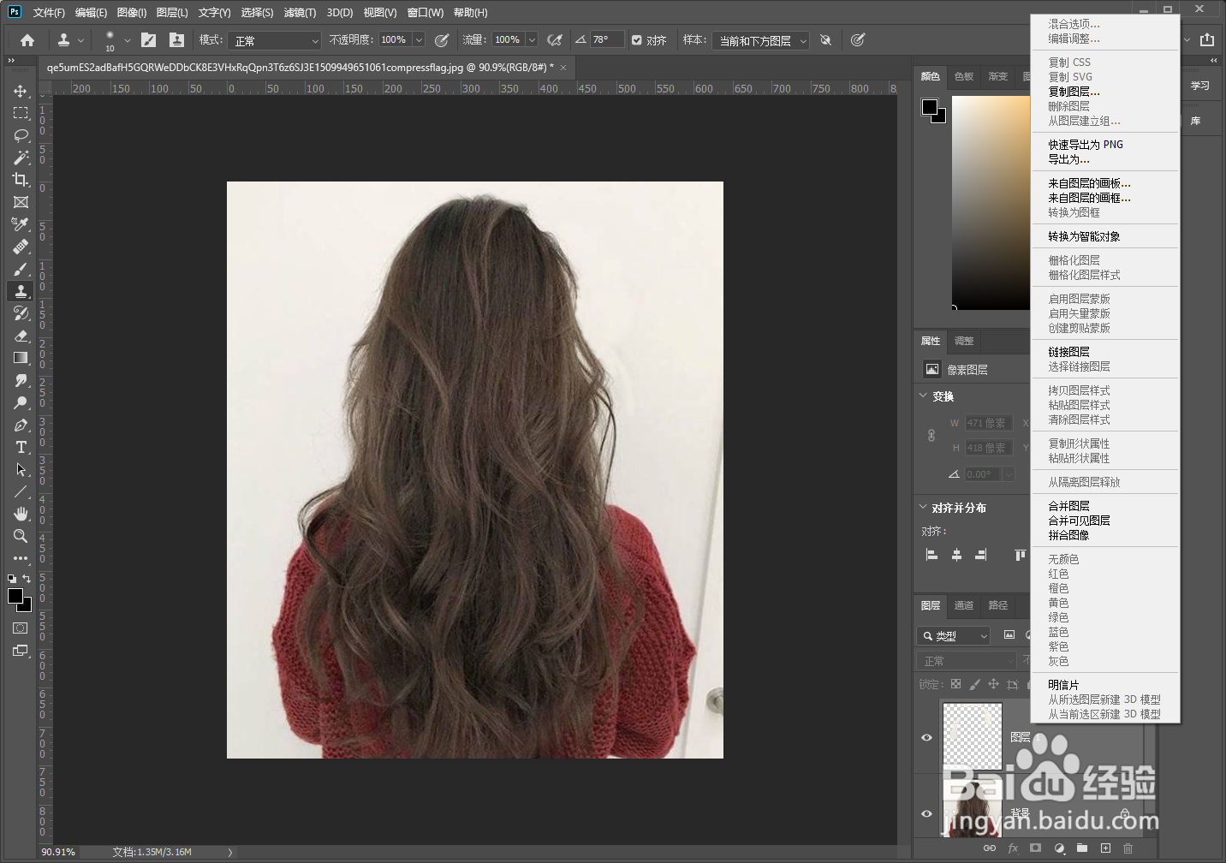Viewport: 1226px width, 863px height.
Task: Collapse the 对齐并分布 section
Action: (x=923, y=508)
